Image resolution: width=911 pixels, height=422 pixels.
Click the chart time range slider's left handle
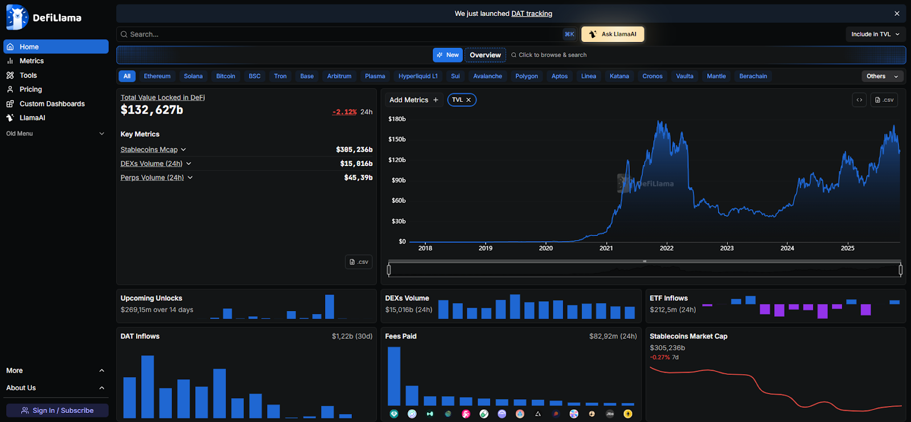click(x=389, y=270)
